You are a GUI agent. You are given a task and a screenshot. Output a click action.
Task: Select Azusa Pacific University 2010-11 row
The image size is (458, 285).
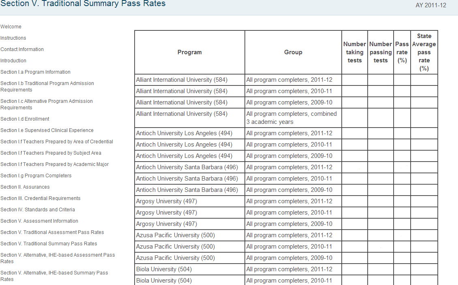(286, 247)
